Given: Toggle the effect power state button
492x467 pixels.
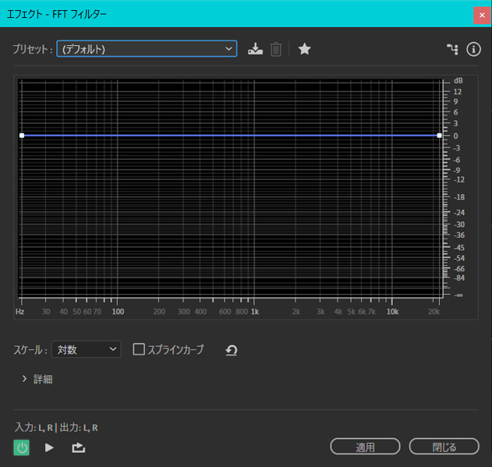Looking at the screenshot, I should tap(22, 448).
